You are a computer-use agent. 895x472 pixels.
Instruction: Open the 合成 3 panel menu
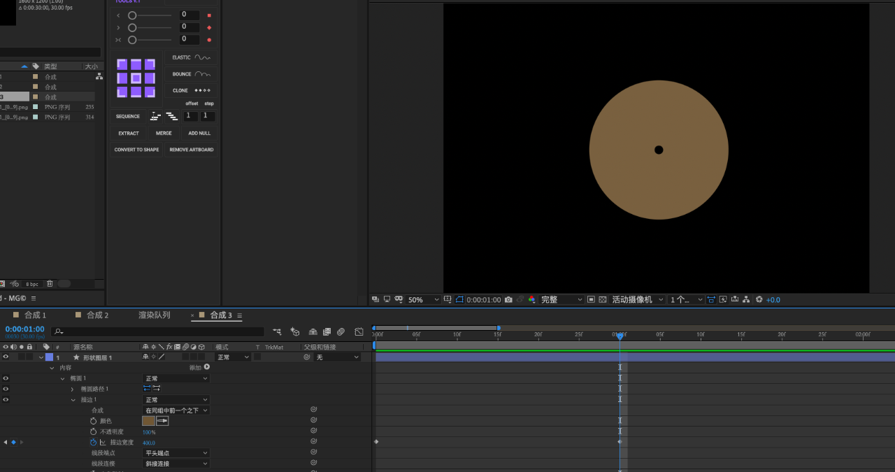pyautogui.click(x=239, y=316)
